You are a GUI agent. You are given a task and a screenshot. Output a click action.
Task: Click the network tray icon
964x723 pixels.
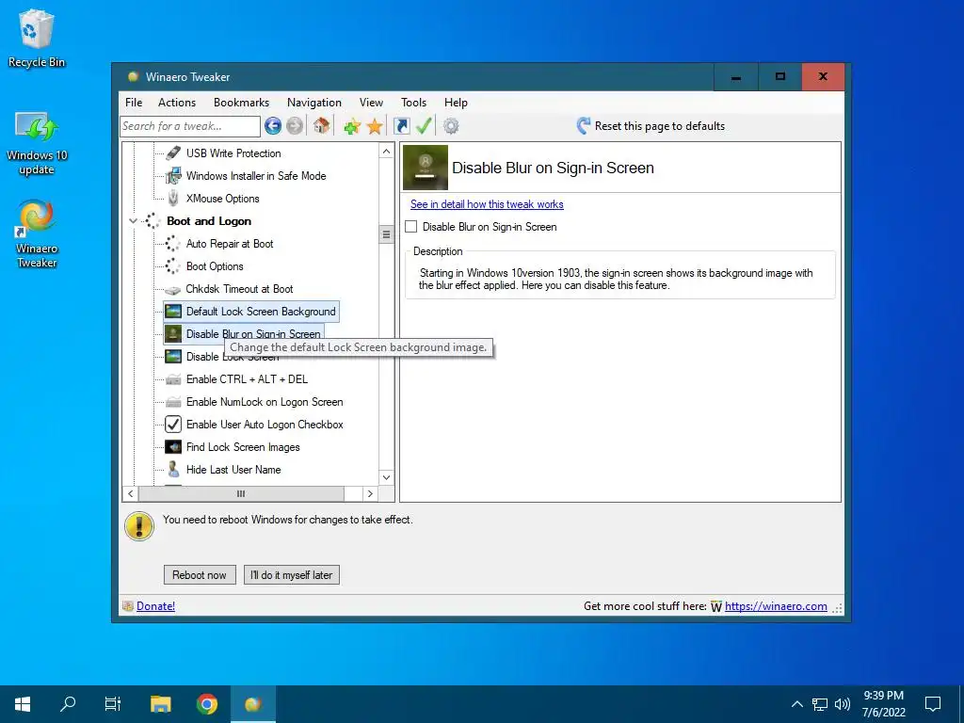coord(820,704)
